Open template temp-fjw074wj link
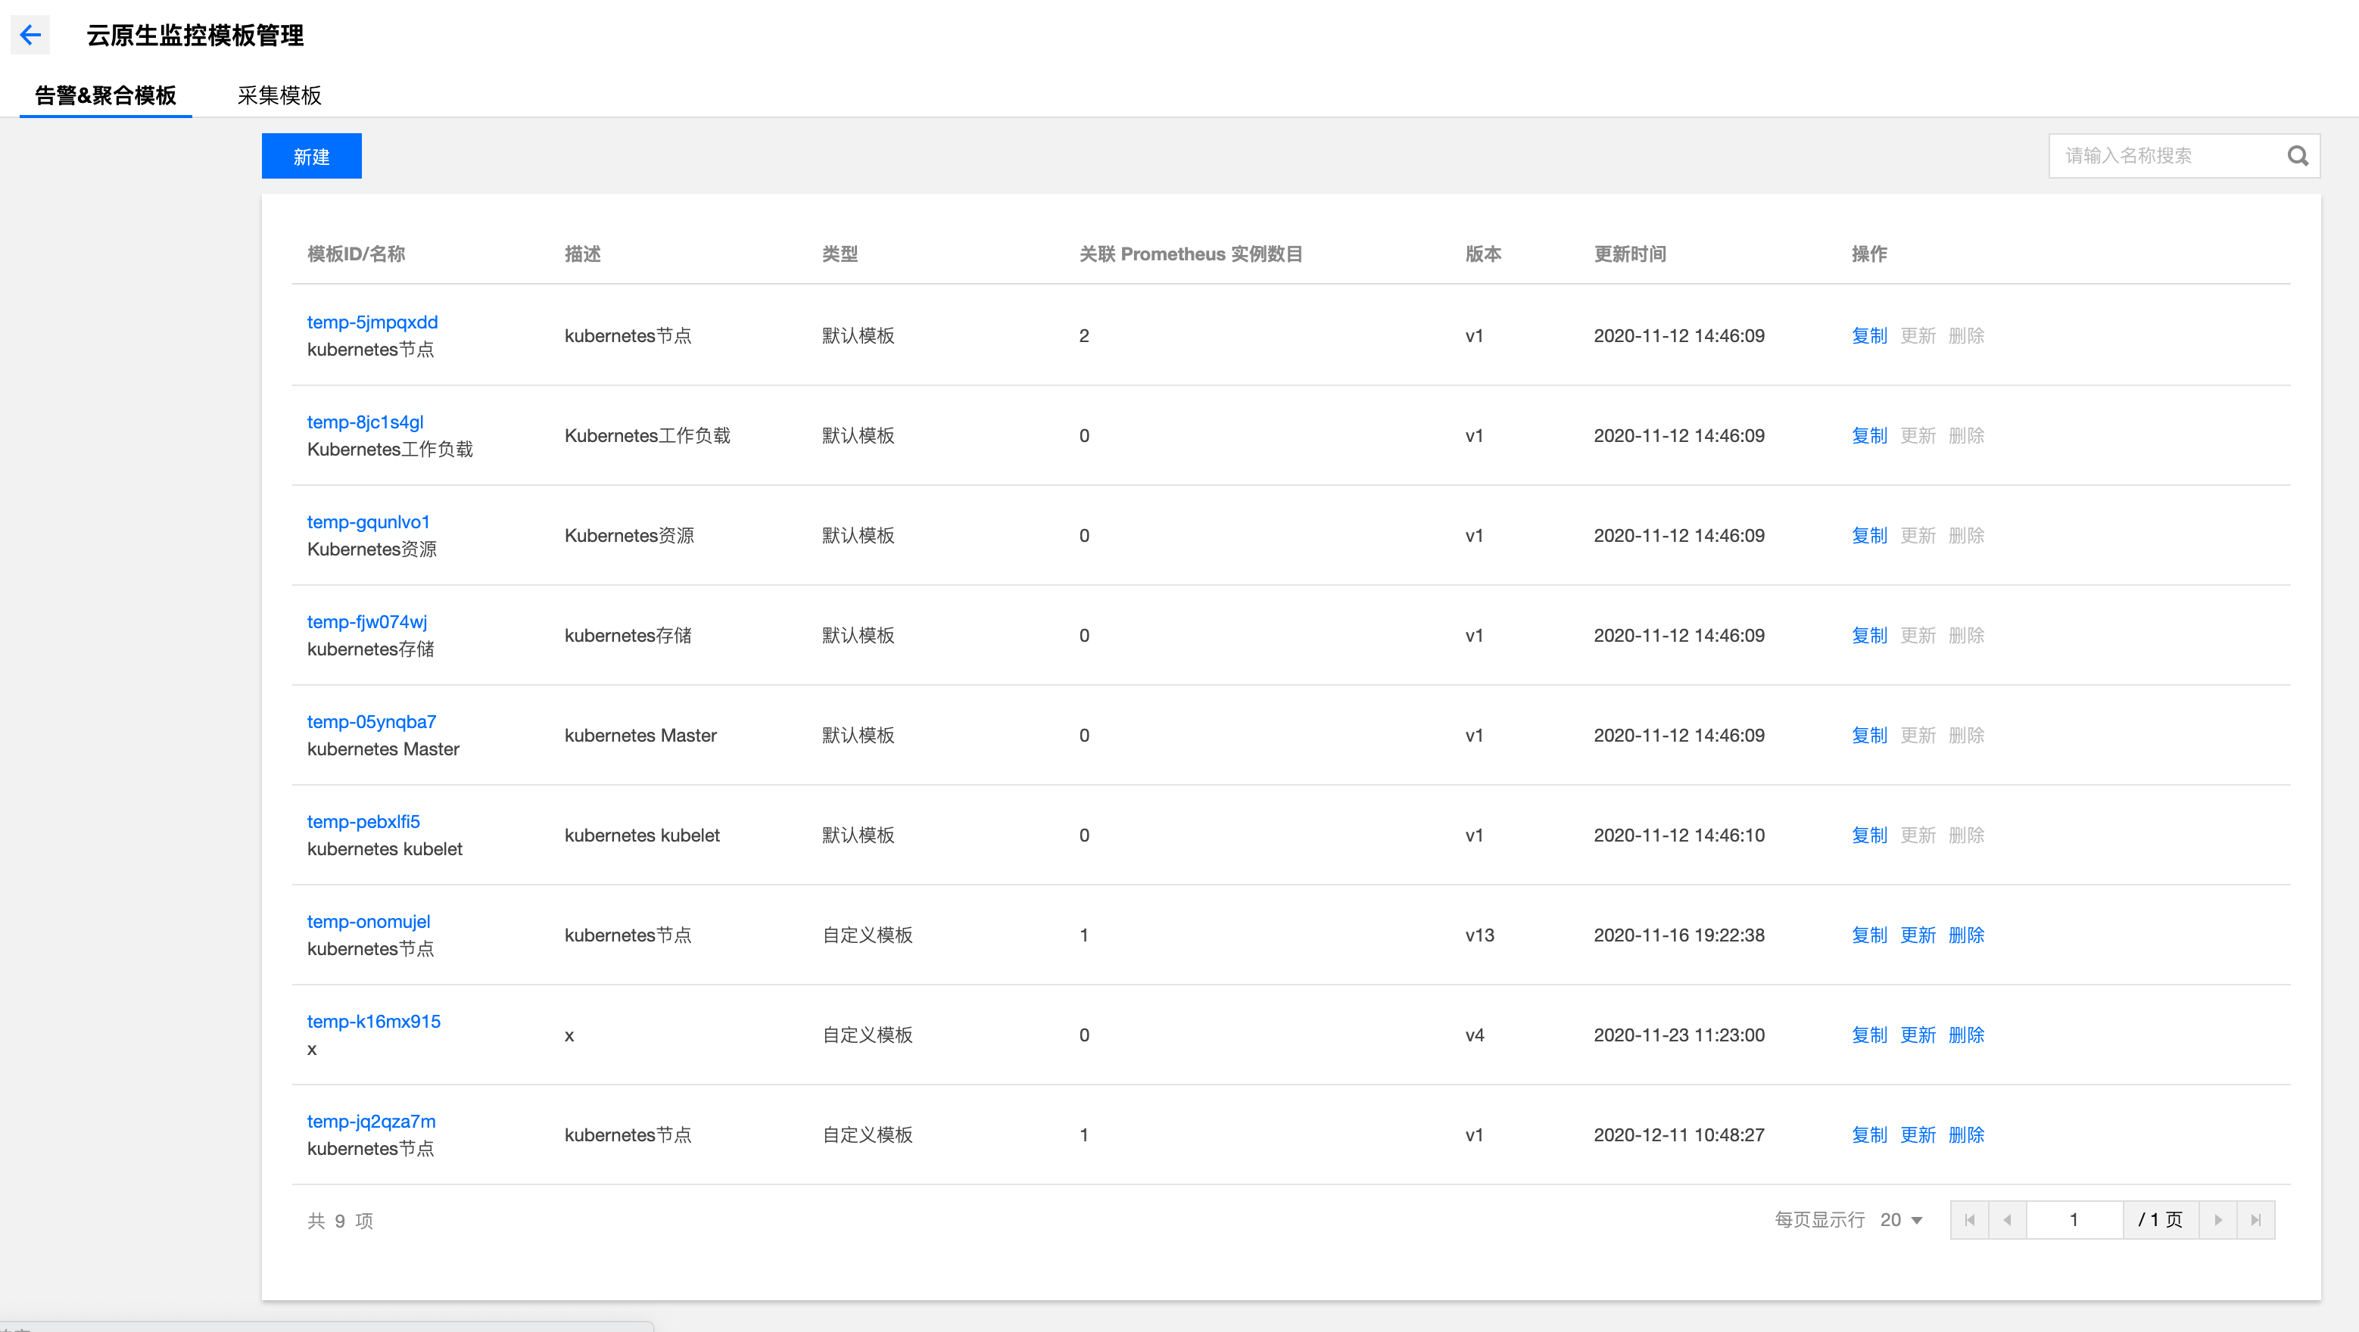The image size is (2359, 1332). [x=366, y=621]
